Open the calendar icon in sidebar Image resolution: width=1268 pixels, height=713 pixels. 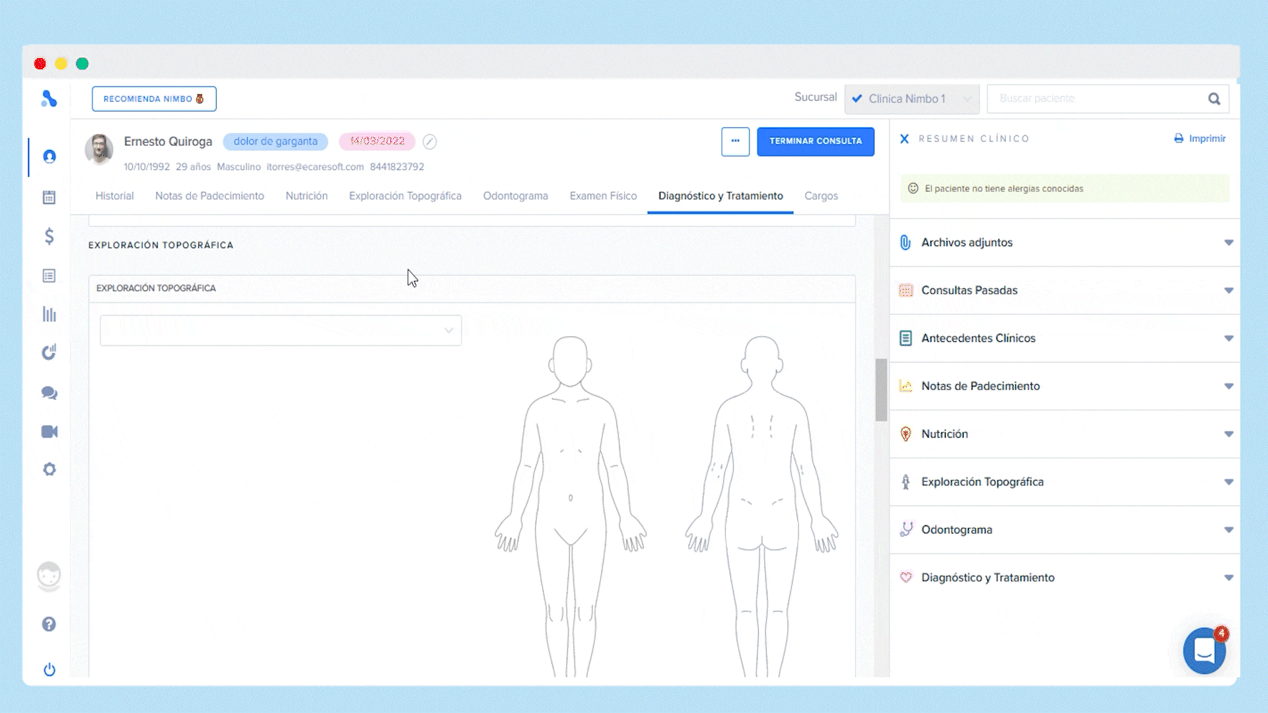(49, 197)
